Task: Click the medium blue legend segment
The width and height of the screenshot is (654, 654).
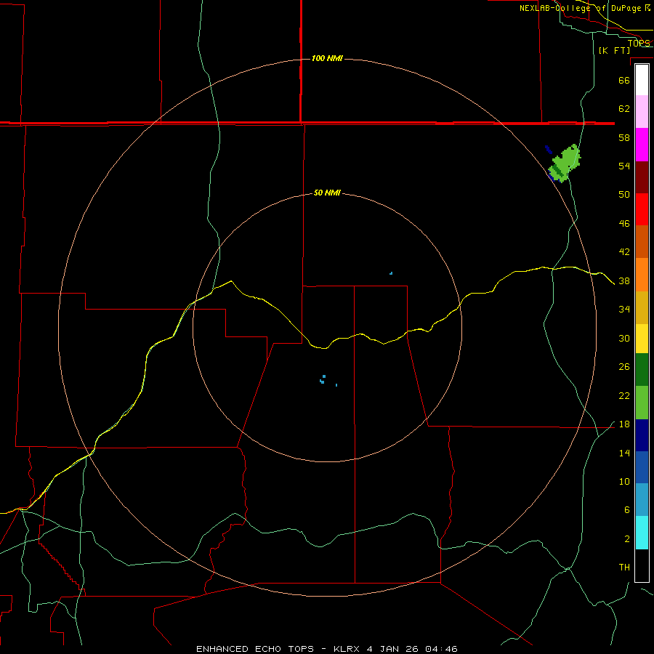Action: tap(642, 467)
